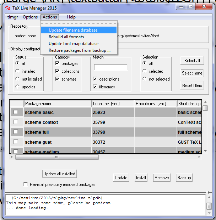The width and height of the screenshot is (216, 220).
Task: Toggle the 'descriptions' match checkbox
Action: (x=95, y=79)
